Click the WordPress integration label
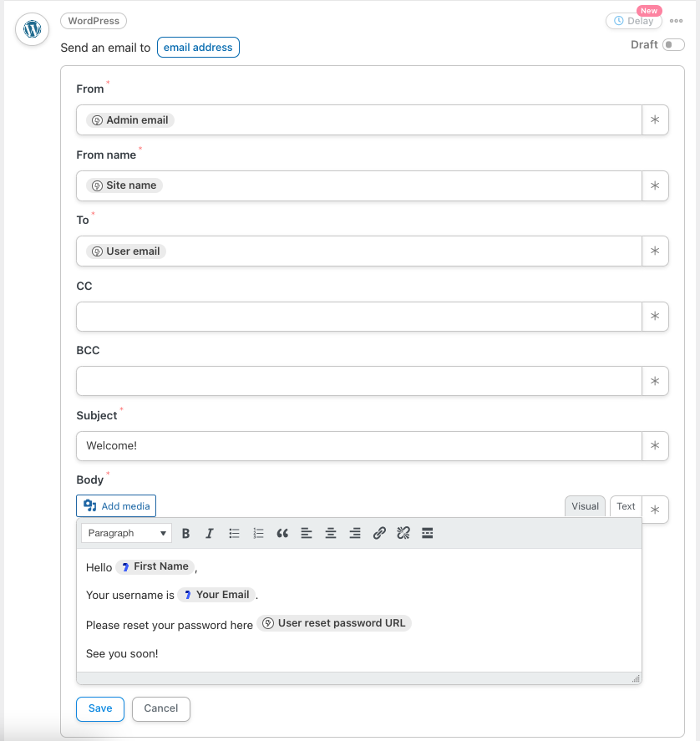 coord(94,21)
